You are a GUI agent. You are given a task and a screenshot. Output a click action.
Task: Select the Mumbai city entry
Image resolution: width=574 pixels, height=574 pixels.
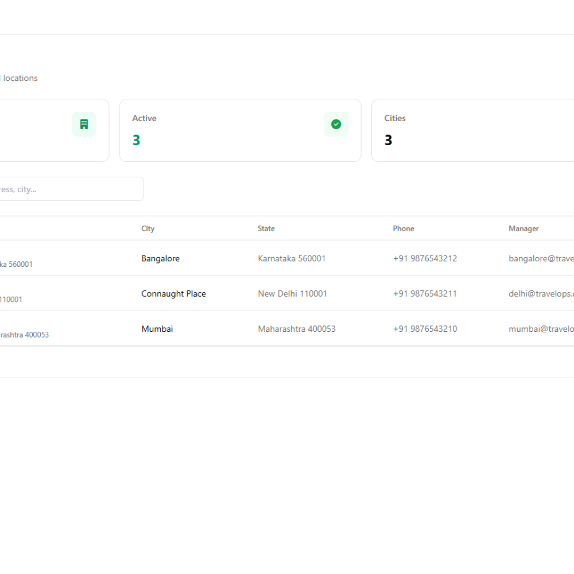tap(157, 329)
